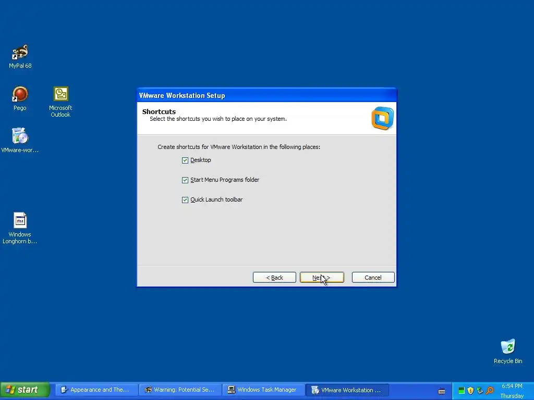Screen dimensions: 534x400
Task: Click the keyboard icon on the taskbar
Action: pyautogui.click(x=442, y=391)
